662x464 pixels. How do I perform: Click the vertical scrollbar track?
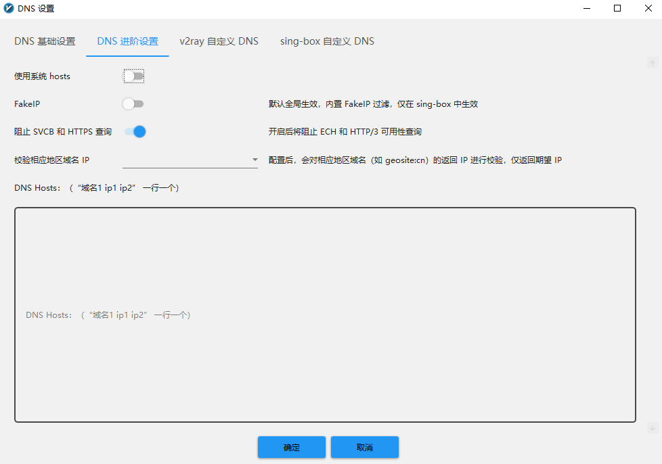(x=653, y=243)
